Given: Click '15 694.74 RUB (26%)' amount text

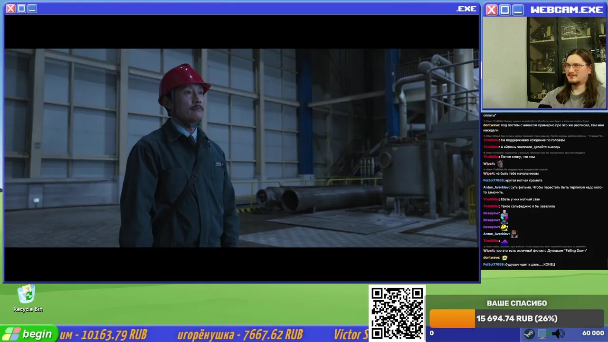Looking at the screenshot, I should click(x=517, y=319).
